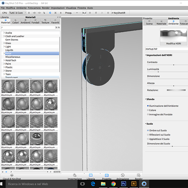The height and width of the screenshot is (188, 188).
Task: Open Windows Task View
Action: pos(82,184)
